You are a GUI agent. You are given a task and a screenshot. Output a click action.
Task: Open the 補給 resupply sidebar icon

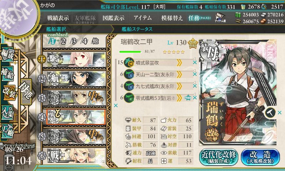pyautogui.click(x=7, y=74)
